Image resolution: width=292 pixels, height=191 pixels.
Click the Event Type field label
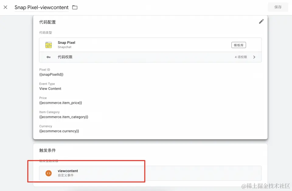(x=47, y=84)
